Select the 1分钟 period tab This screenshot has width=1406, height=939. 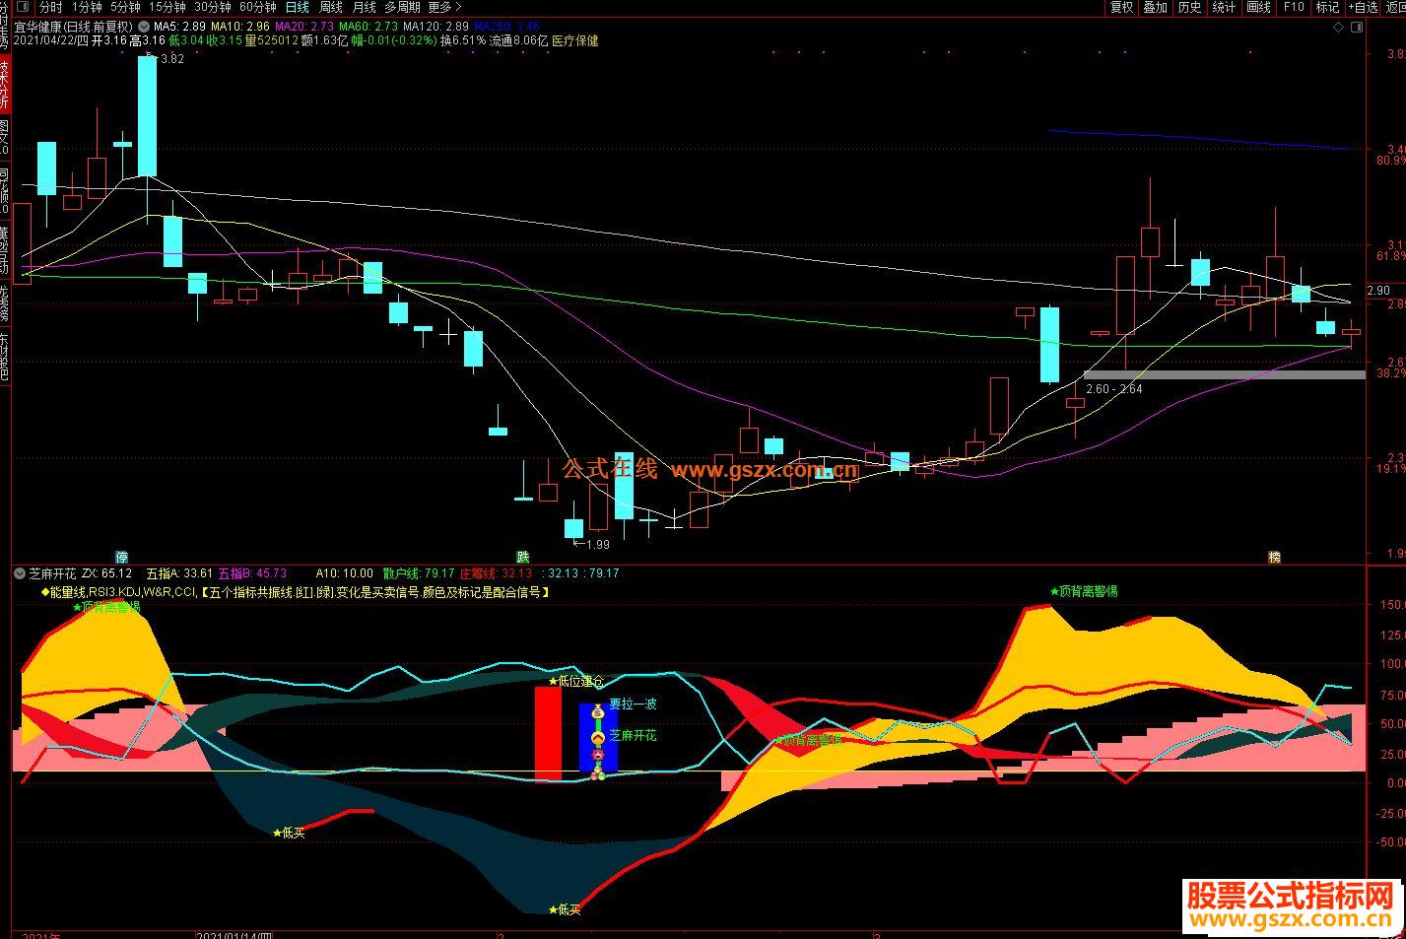click(88, 7)
